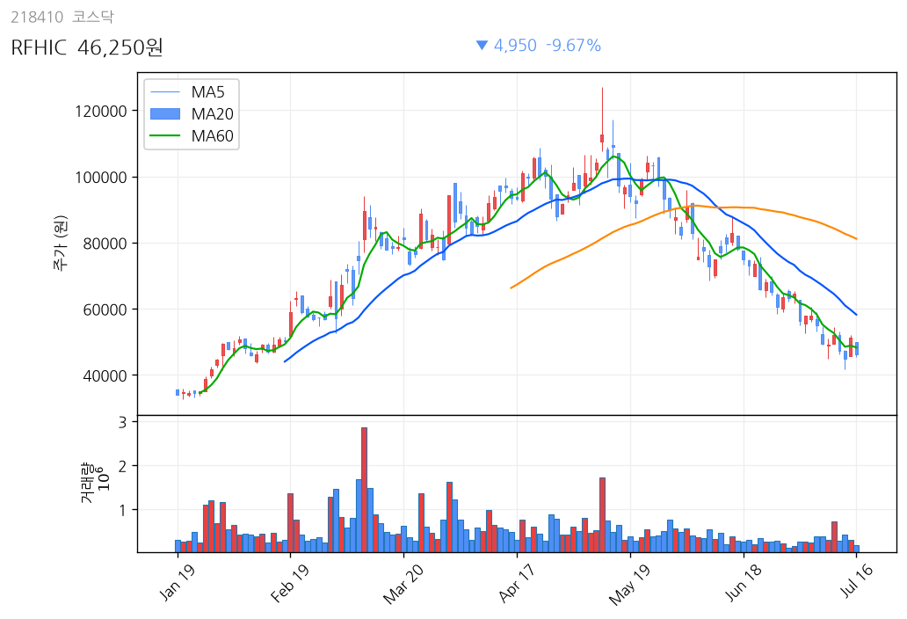Click the tallest red volume bar
This screenshot has width=907, height=619.
coord(365,490)
